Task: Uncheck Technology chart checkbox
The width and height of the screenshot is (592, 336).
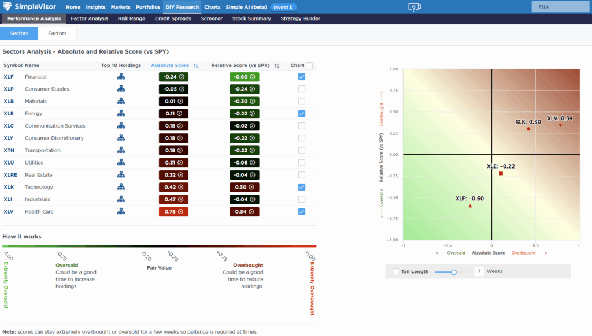Action: (x=302, y=187)
